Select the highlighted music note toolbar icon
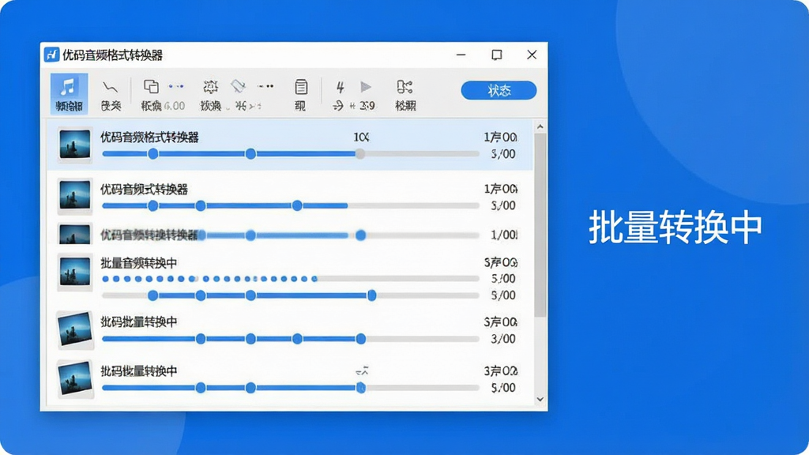 69,93
